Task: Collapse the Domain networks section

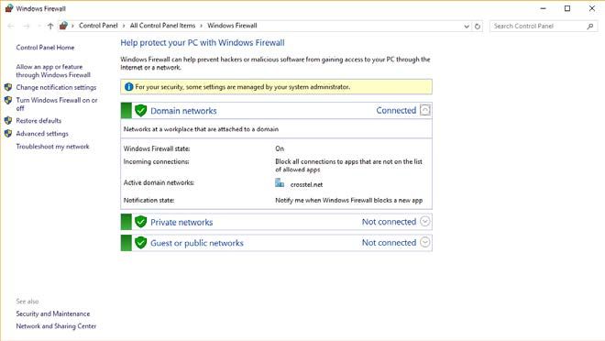Action: point(424,110)
